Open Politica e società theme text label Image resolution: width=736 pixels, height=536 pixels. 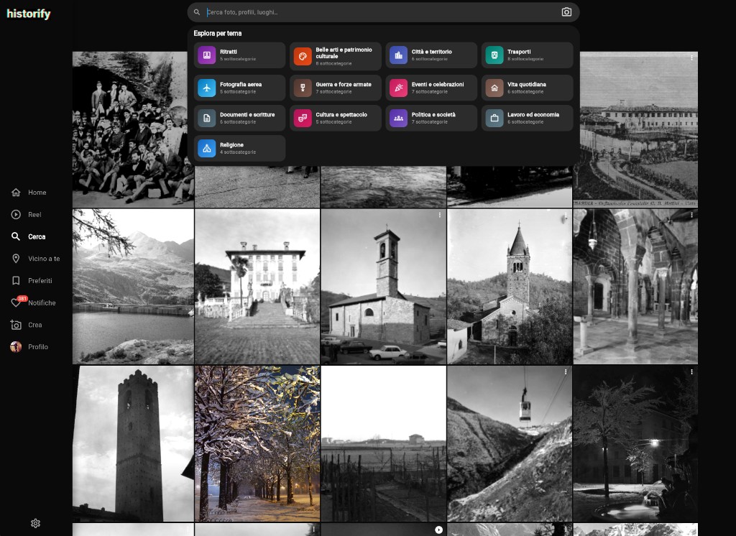click(433, 114)
